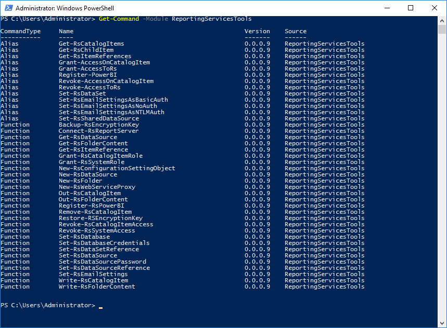Click the New-RsFolder function name

point(80,181)
